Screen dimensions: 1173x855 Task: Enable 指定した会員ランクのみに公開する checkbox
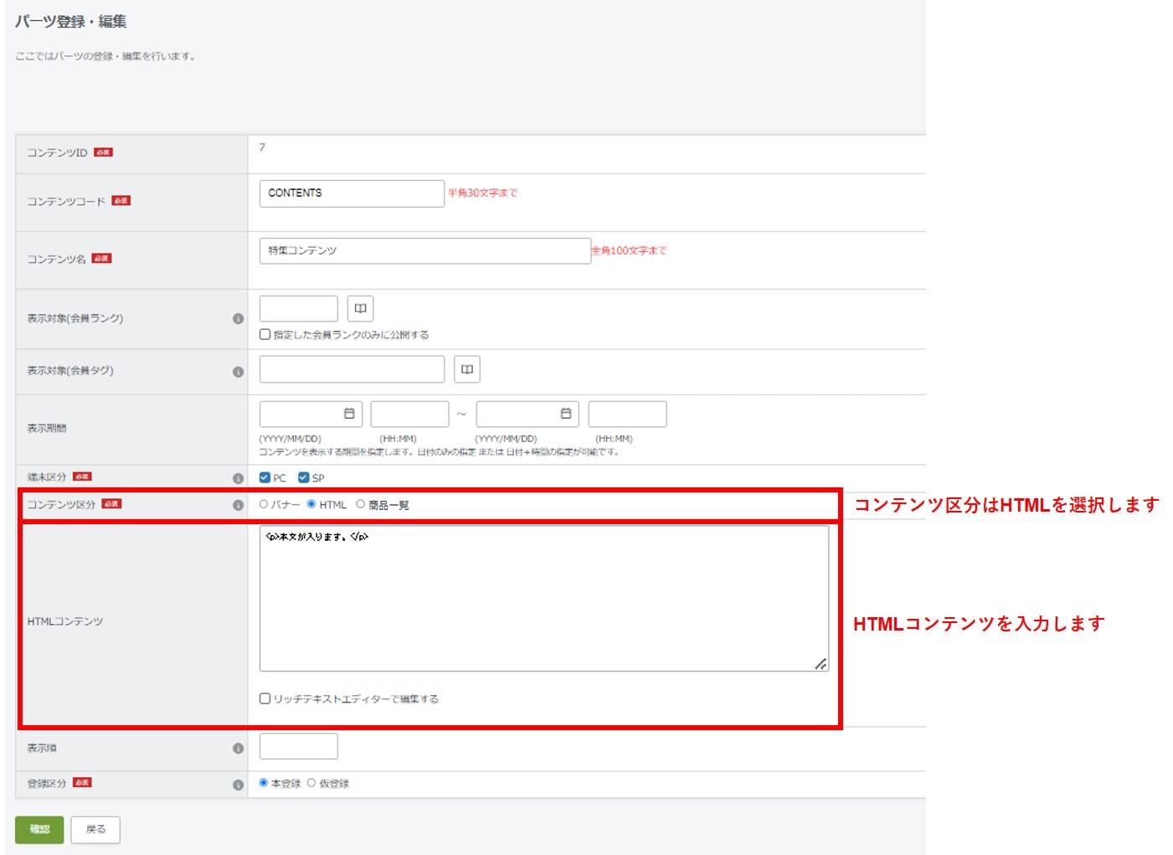click(x=265, y=334)
